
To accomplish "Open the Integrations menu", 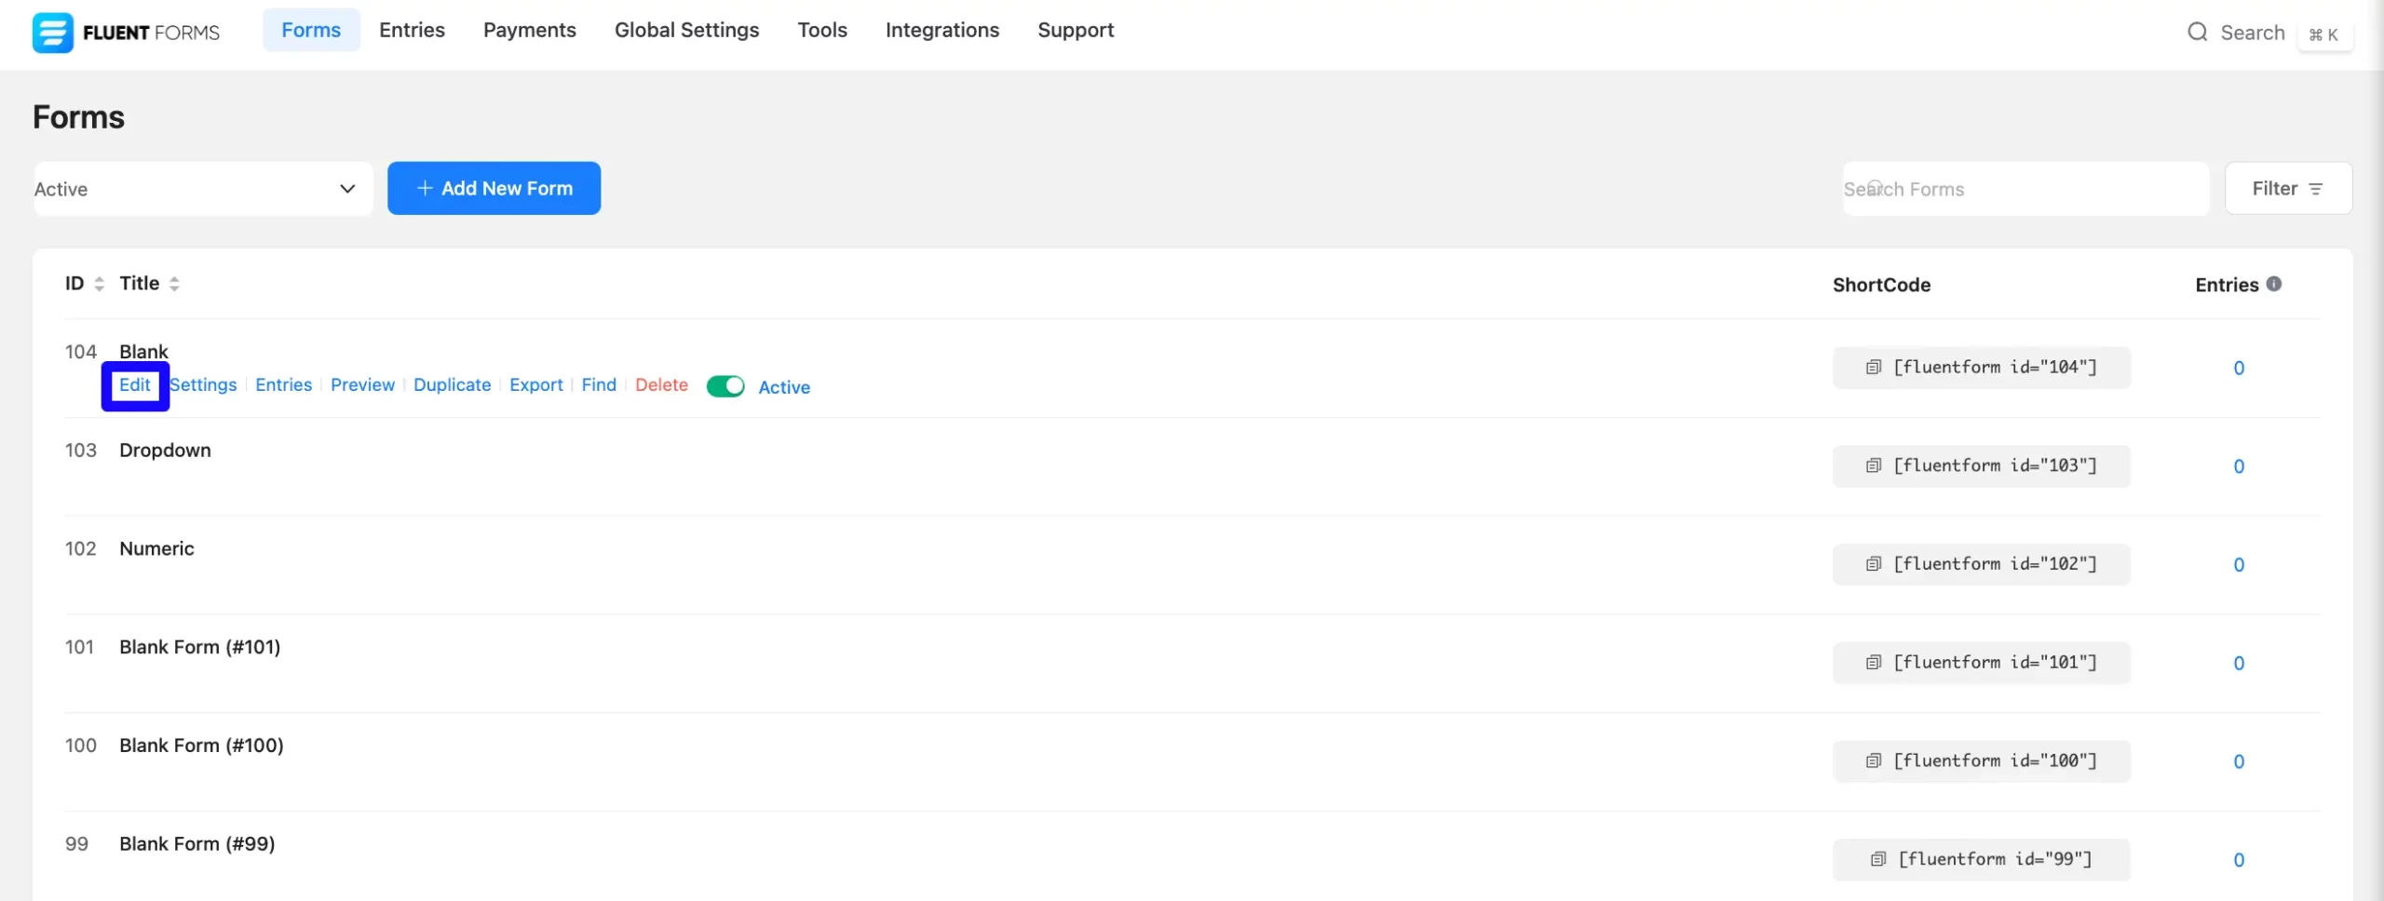I will tap(941, 30).
